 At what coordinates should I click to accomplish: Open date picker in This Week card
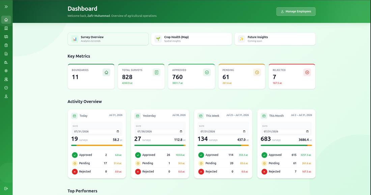click(244, 132)
